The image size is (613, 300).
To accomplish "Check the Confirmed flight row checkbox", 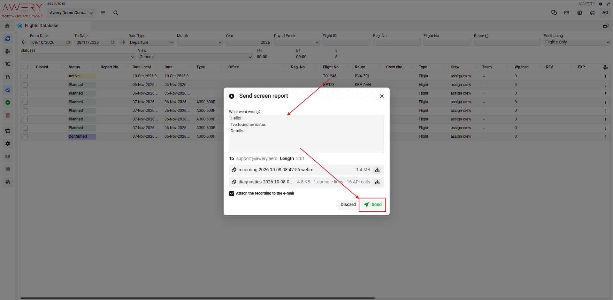I will 25,137.
